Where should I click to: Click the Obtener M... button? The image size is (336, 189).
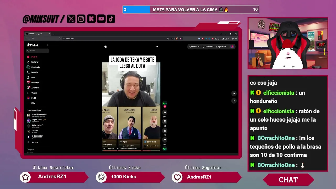[195, 46]
